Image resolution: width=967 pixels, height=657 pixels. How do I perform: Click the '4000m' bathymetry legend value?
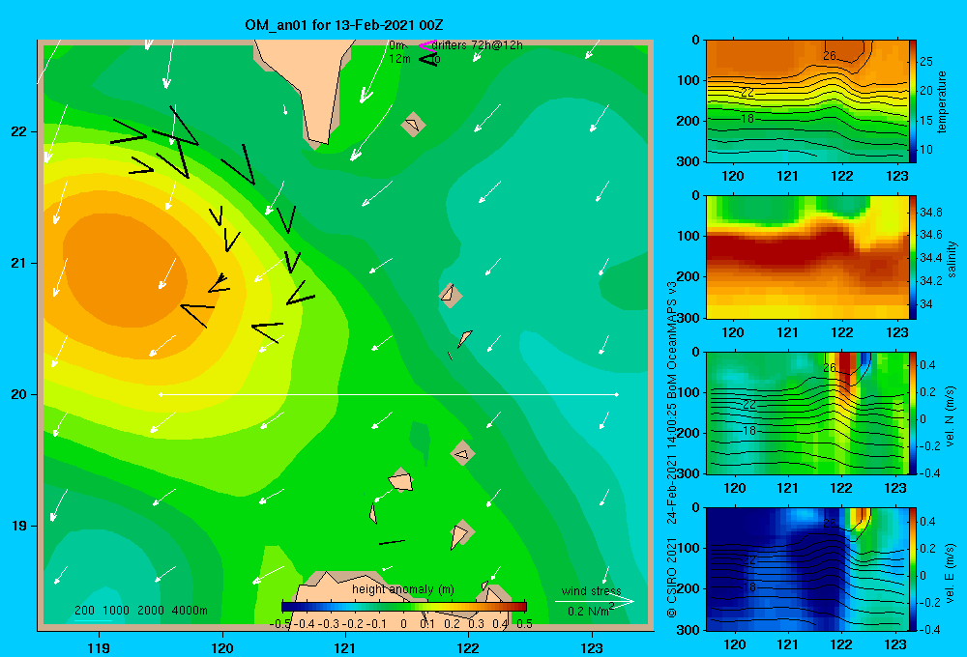coord(190,611)
